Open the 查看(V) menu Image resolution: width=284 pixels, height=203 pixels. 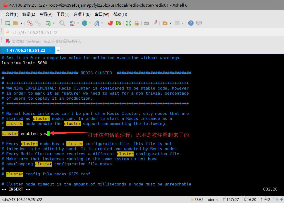(x=46, y=14)
